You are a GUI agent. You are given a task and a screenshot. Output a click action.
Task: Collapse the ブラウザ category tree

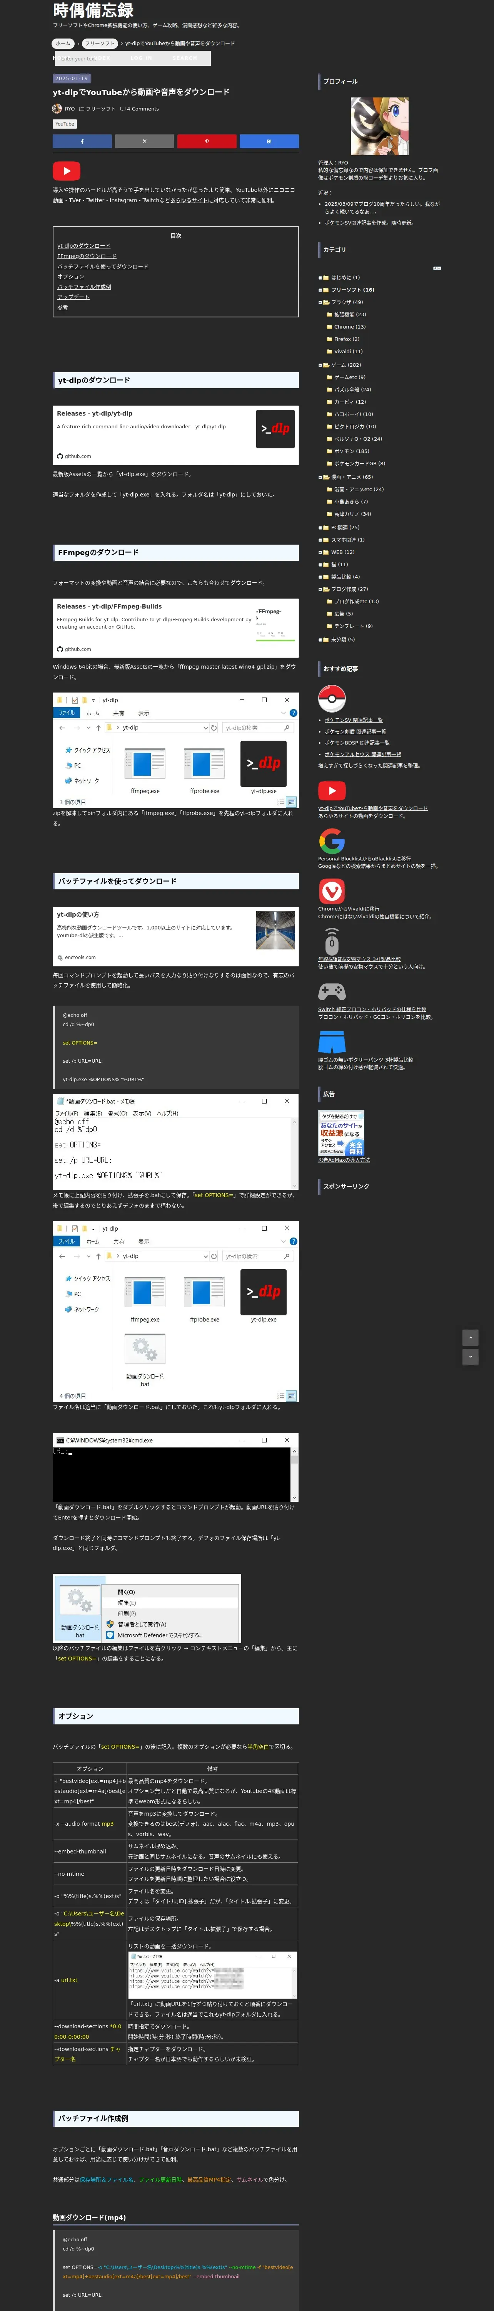point(320,302)
